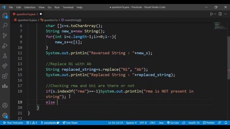Image resolution: width=230 pixels, height=129 pixels.
Task: Open the Run menu
Action: point(57,7)
